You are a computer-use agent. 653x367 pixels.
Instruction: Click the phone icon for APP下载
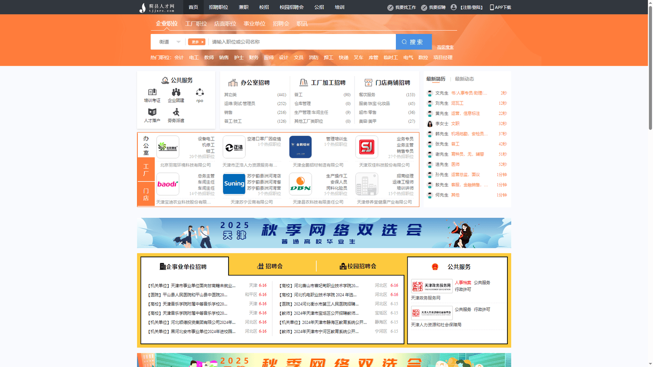492,7
